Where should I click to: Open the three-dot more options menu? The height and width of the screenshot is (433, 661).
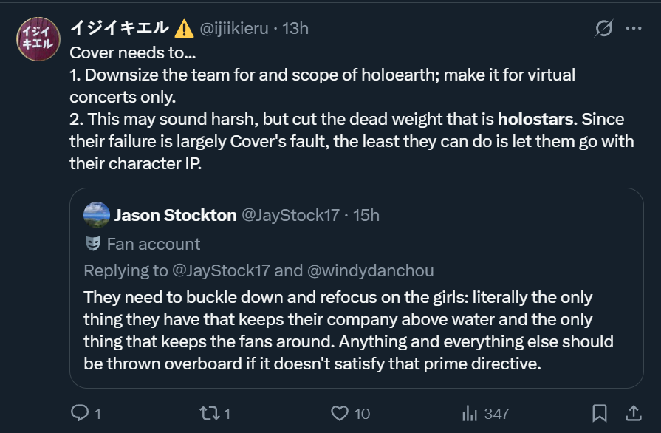coord(634,28)
